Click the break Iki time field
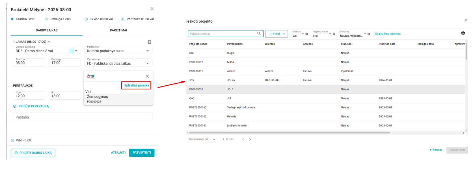Viewport: 475px width, 171px height. tap(65, 95)
